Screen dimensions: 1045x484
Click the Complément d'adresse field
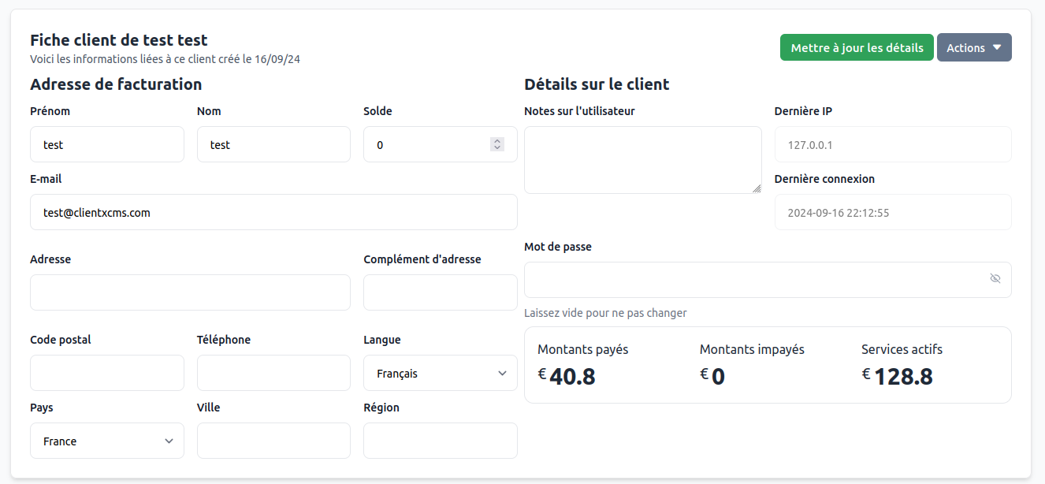(x=440, y=293)
